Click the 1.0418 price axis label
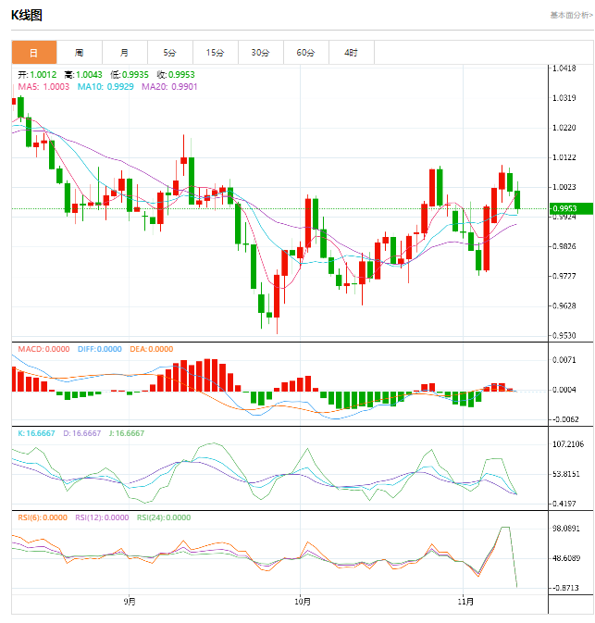The image size is (595, 623). 564,69
